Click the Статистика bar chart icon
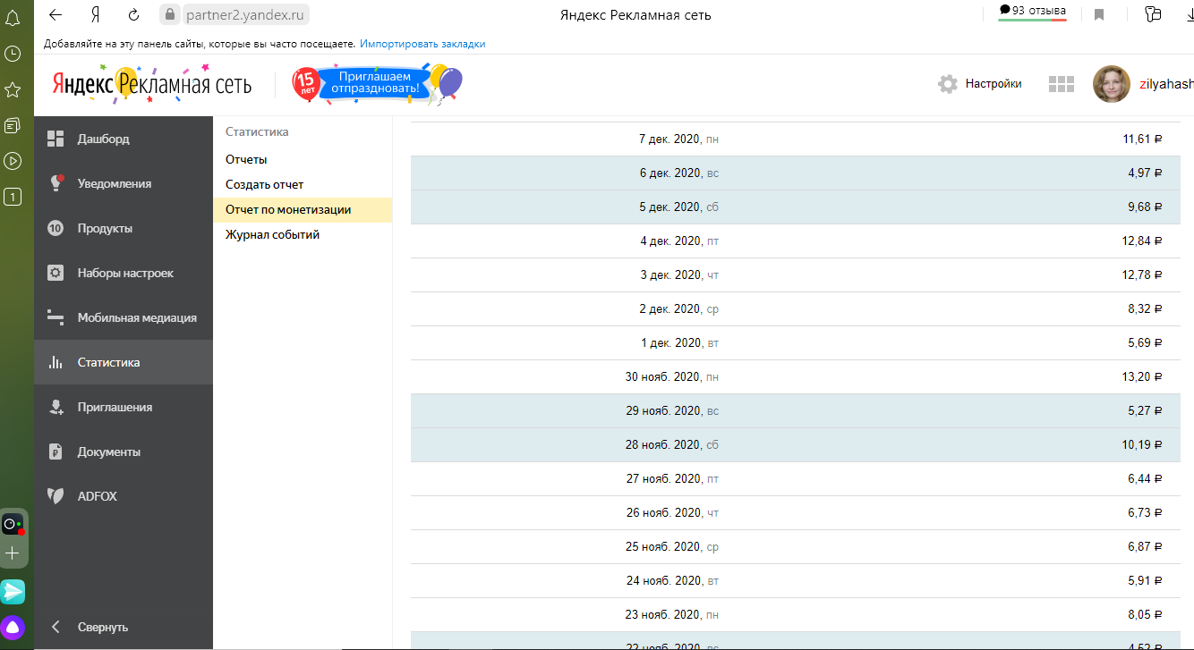Image resolution: width=1194 pixels, height=650 pixels. pos(55,362)
